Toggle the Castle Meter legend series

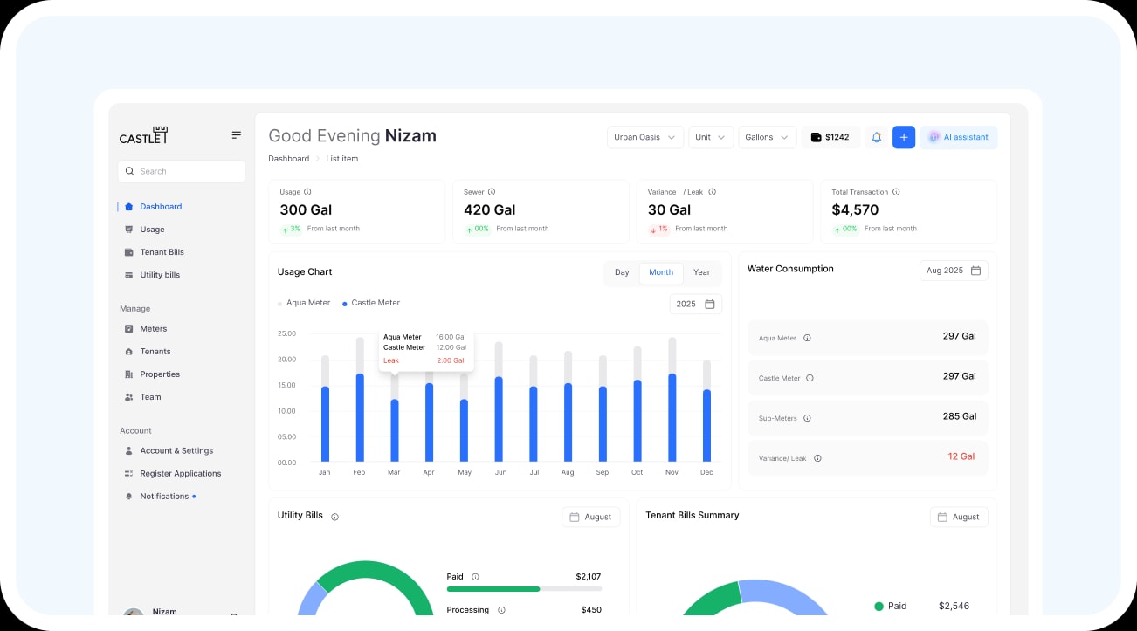(371, 303)
